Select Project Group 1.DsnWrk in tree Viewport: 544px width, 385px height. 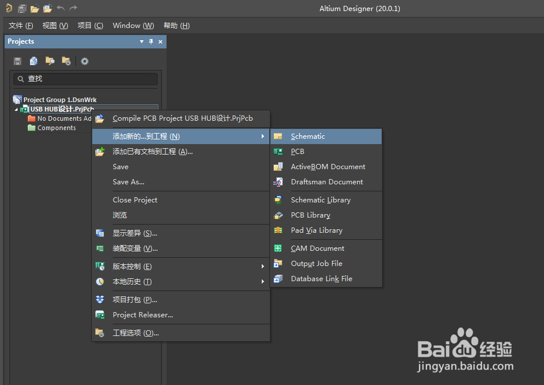click(60, 100)
